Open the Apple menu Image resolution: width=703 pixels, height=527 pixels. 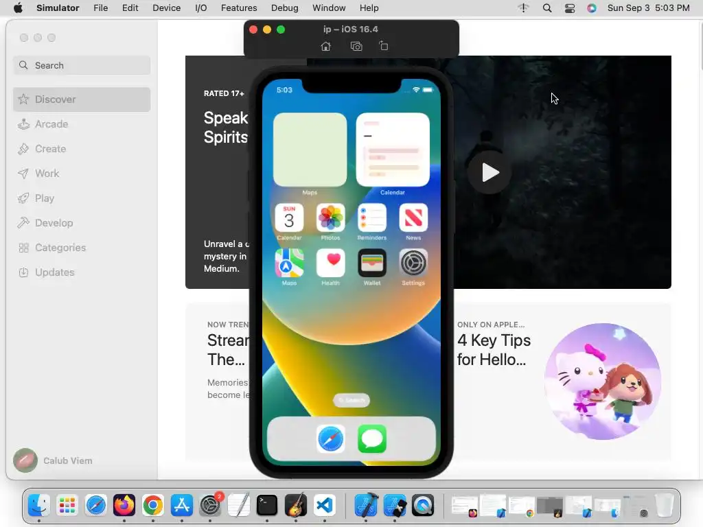point(18,8)
